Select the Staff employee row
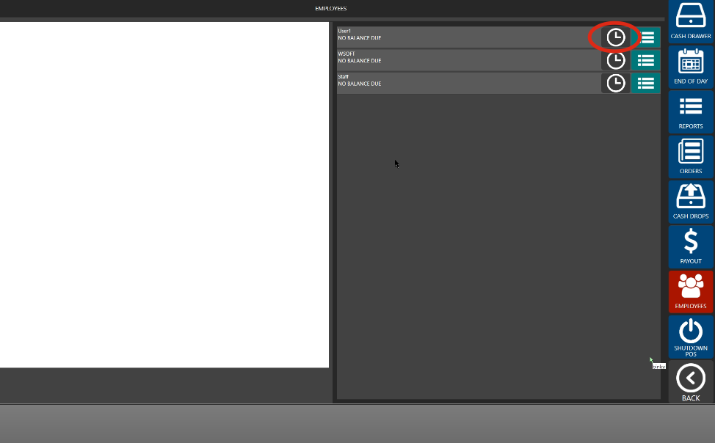715x443 pixels. pos(462,83)
